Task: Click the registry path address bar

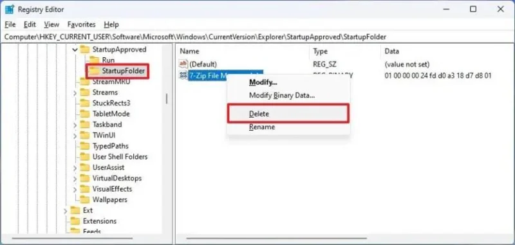Action: coord(257,37)
